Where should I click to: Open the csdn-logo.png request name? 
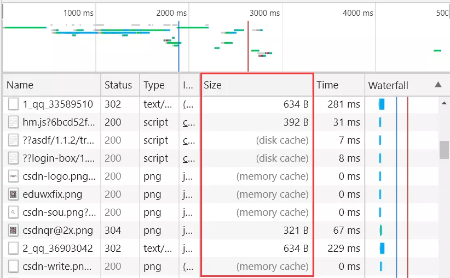59,176
